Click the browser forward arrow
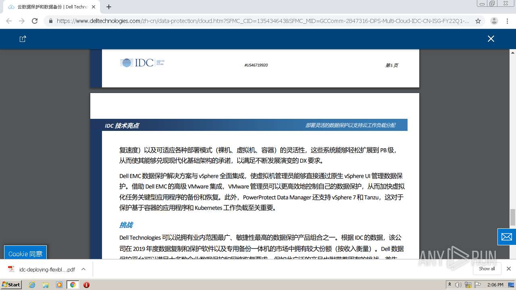 [x=22, y=21]
